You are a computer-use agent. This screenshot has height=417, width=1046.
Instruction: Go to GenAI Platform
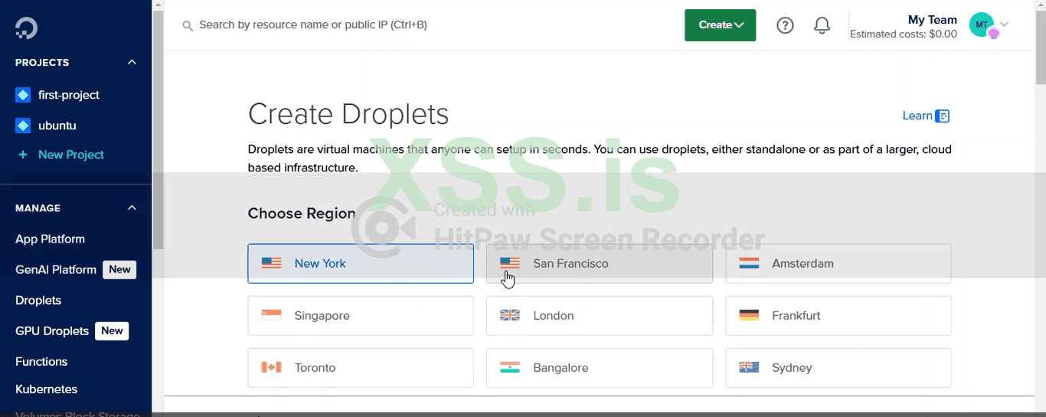click(x=56, y=269)
